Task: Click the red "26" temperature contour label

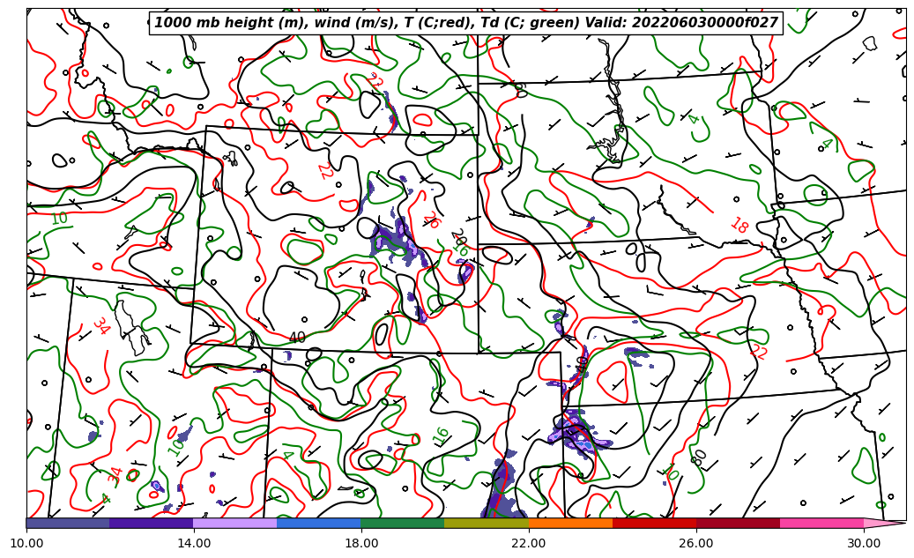Action: tap(430, 220)
